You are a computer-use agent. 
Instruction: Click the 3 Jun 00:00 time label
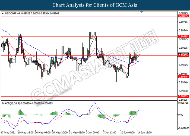pos(93,132)
